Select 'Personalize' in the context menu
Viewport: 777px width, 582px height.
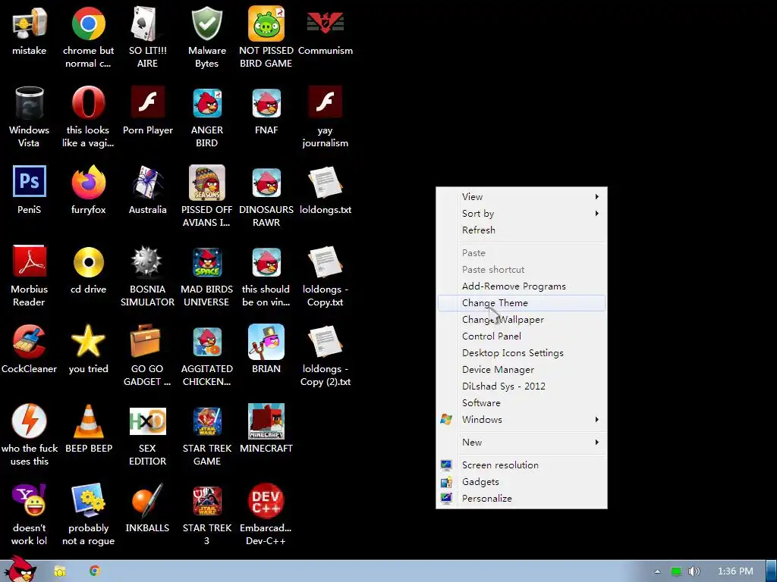point(521,499)
